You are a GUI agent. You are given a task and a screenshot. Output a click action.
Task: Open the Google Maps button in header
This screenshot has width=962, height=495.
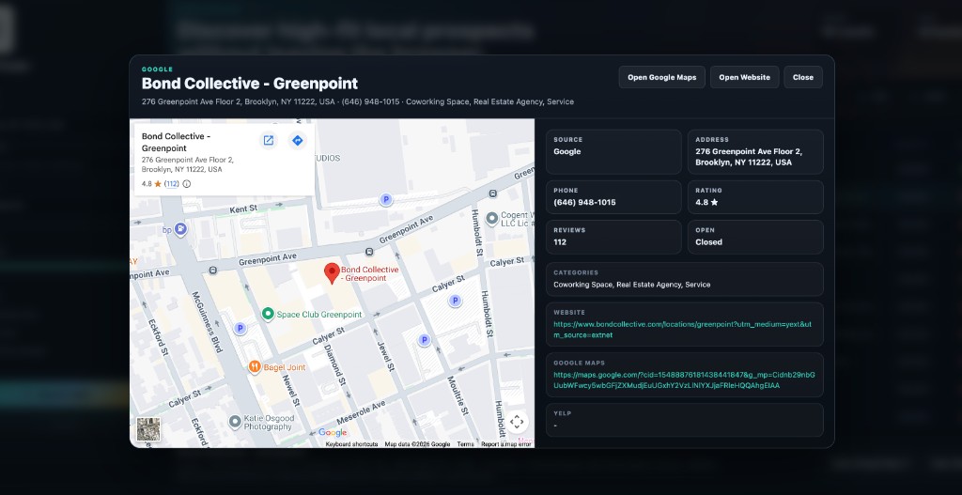click(662, 77)
